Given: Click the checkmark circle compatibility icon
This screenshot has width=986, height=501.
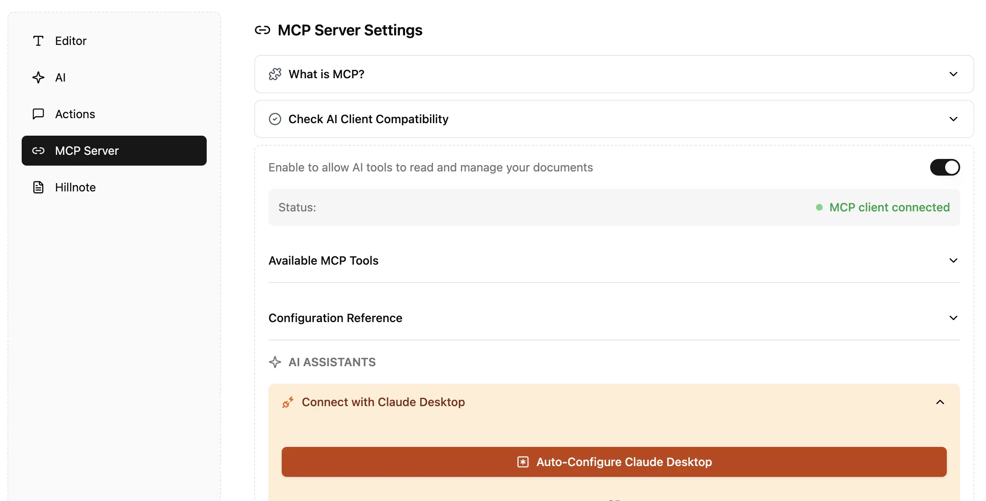Looking at the screenshot, I should 275,119.
